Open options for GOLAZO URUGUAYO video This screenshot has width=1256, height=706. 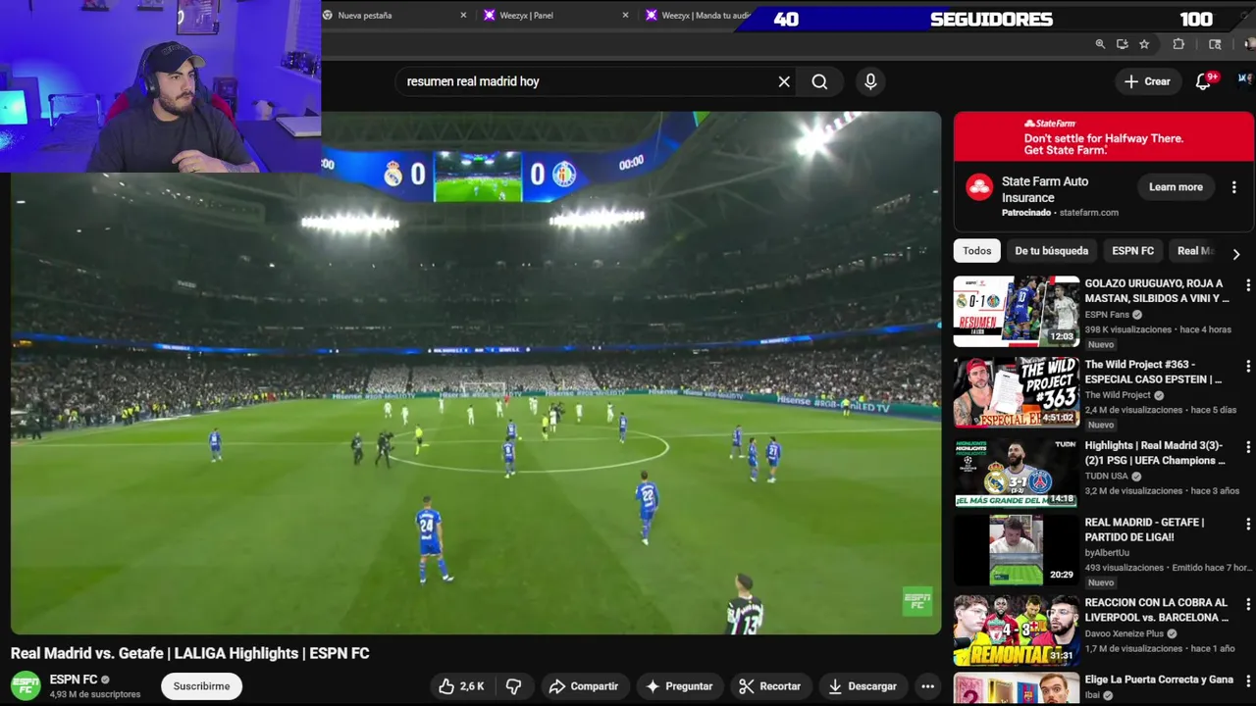pyautogui.click(x=1247, y=285)
